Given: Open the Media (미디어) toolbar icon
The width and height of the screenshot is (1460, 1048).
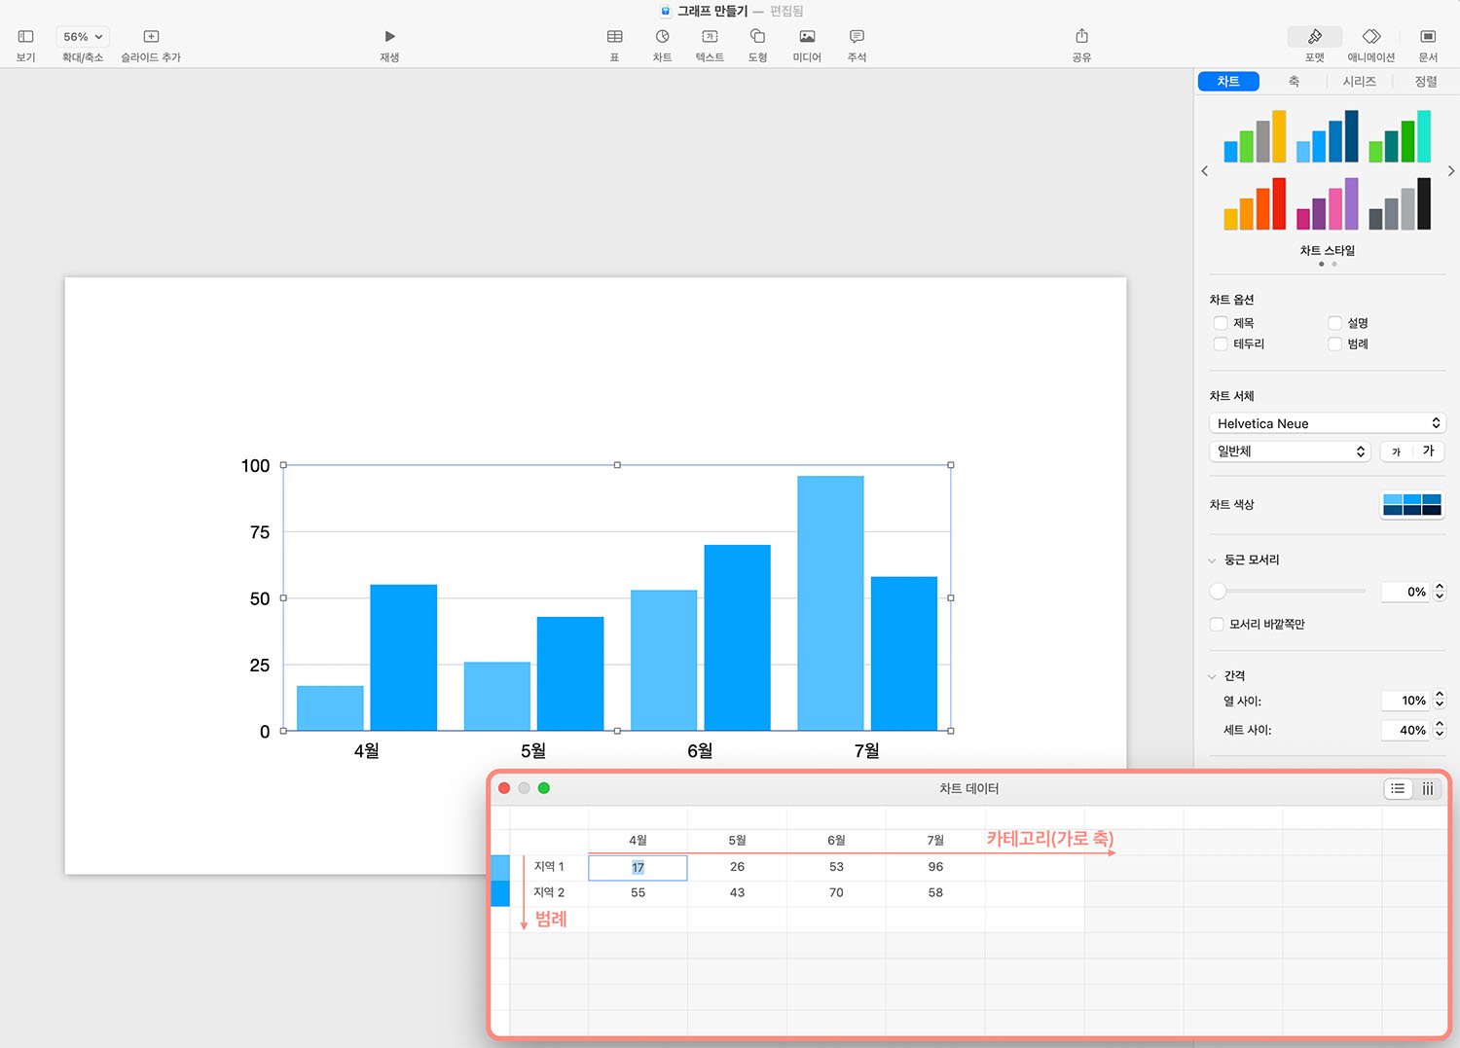Looking at the screenshot, I should pyautogui.click(x=807, y=37).
